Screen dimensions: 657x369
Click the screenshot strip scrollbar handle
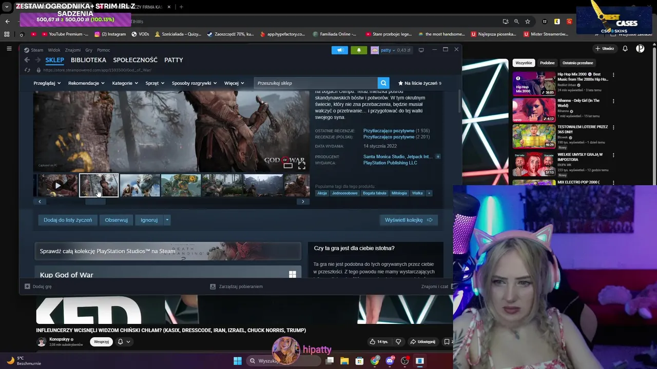click(95, 201)
